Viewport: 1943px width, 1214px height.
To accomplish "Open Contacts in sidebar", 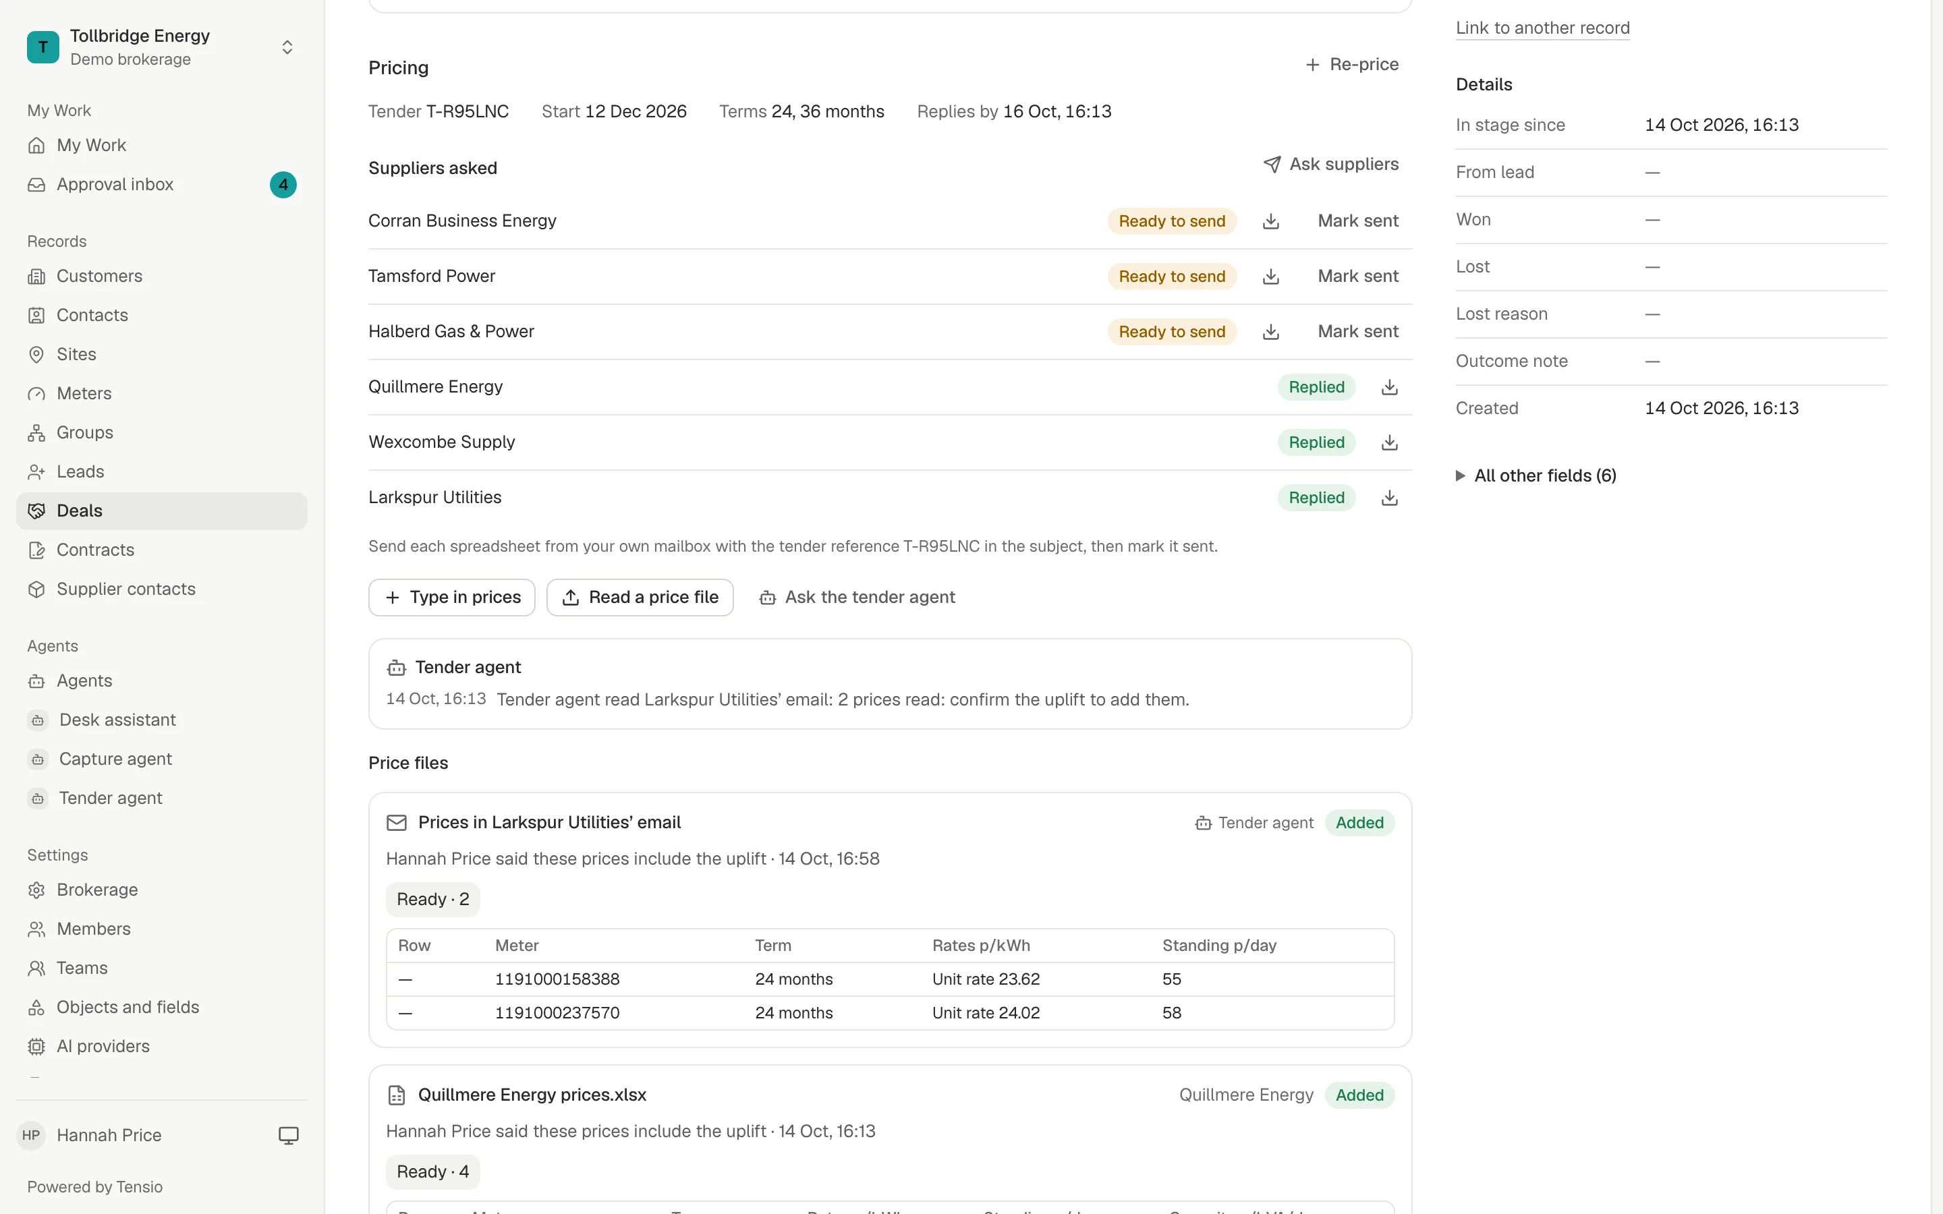I will (161, 316).
